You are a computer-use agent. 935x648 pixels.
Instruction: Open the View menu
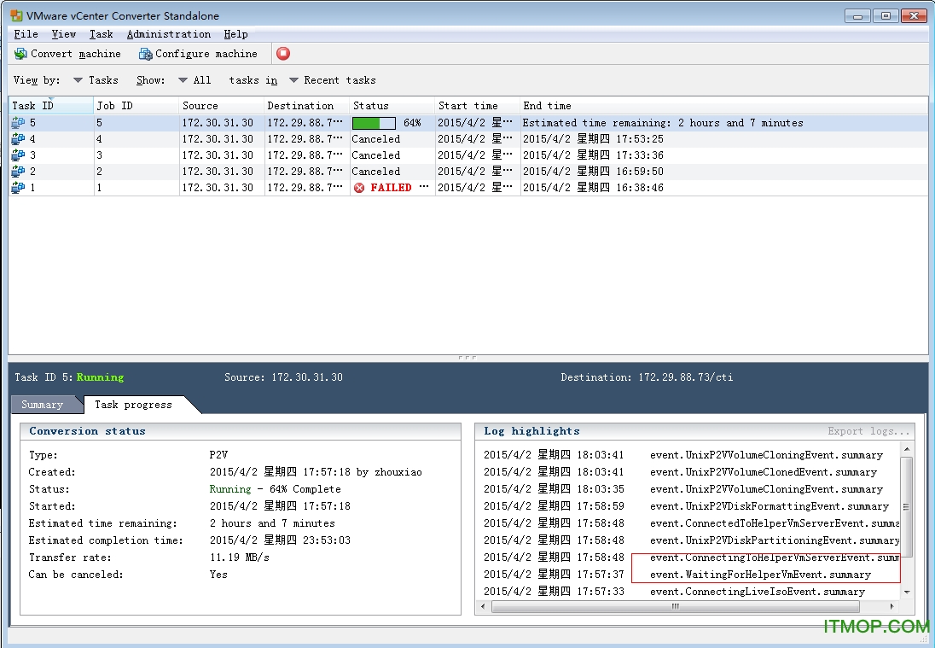64,34
